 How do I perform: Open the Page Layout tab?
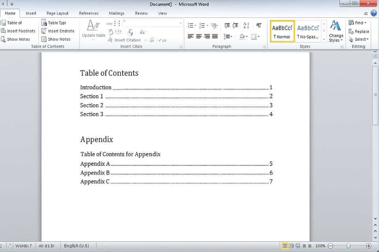click(x=57, y=13)
